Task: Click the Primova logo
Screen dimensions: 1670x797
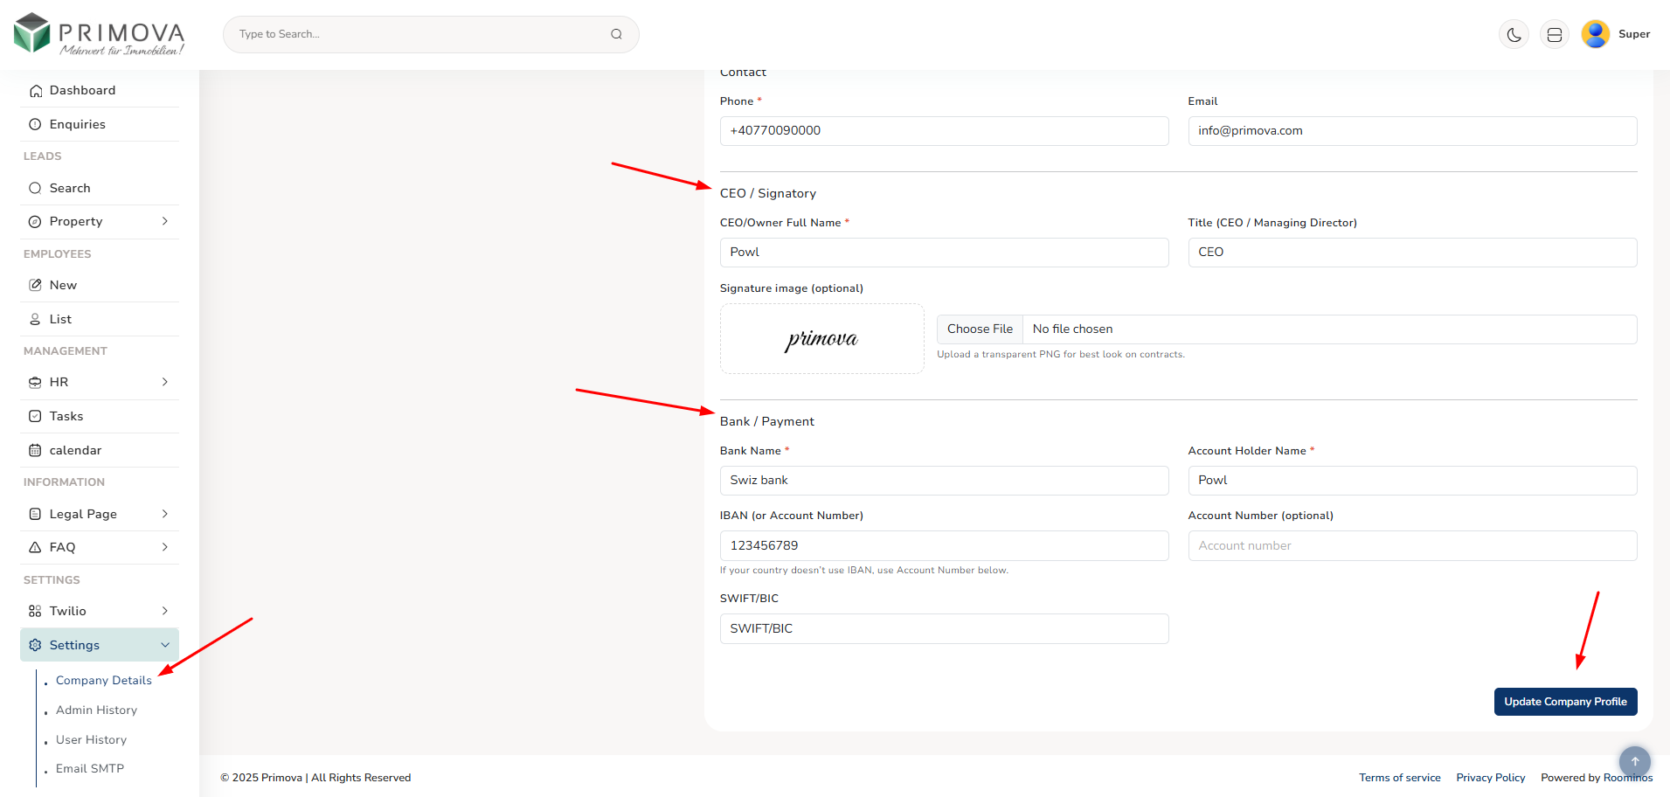Action: 100,34
